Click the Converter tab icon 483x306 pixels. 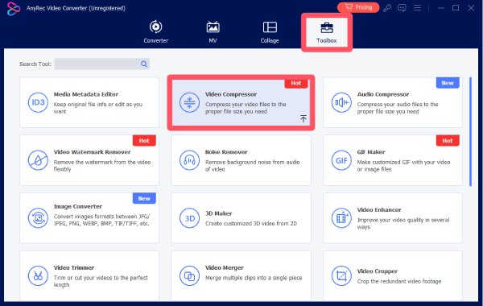coord(156,27)
